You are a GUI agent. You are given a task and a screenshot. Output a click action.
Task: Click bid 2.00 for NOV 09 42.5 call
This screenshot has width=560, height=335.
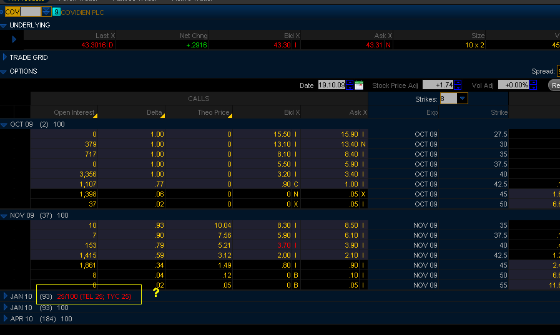pos(284,255)
